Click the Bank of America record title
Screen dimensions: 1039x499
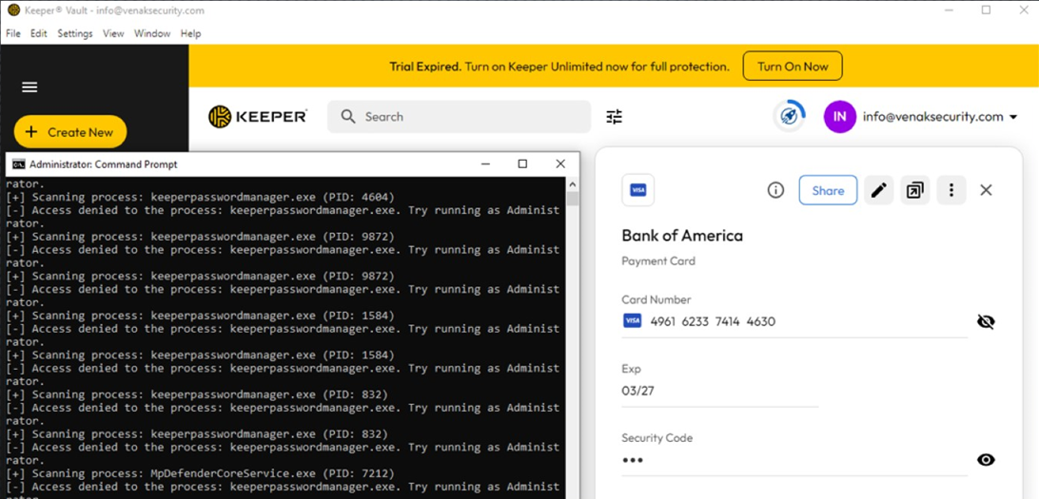682,236
